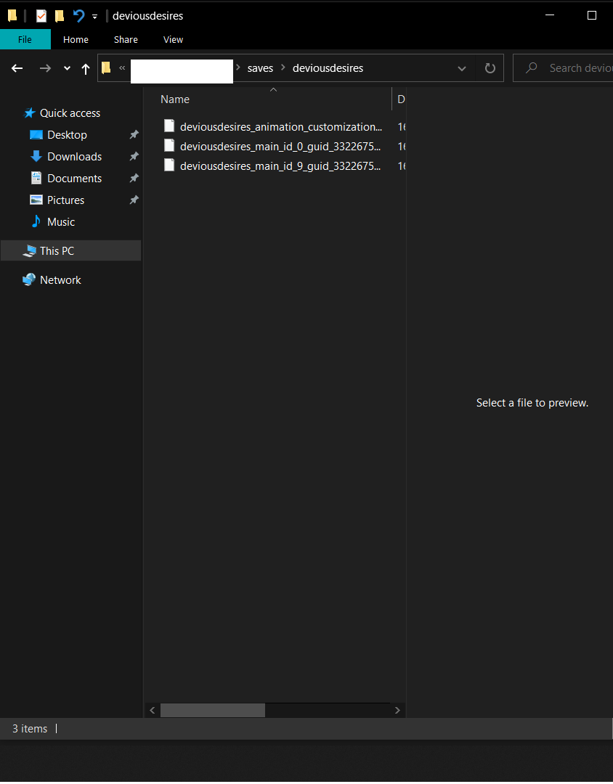The image size is (613, 784).
Task: Click the horizontal scrollbar thumb
Action: [213, 711]
